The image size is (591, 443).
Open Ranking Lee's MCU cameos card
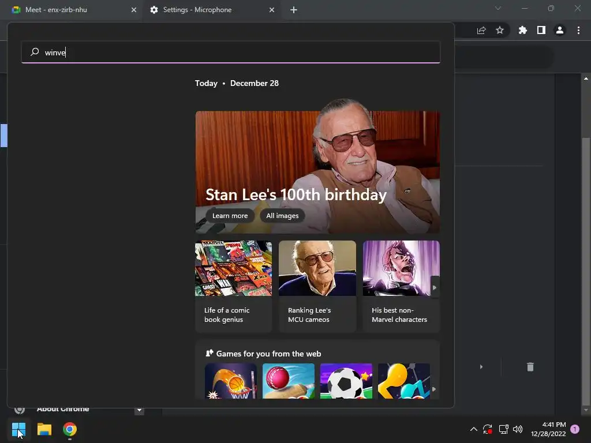(317, 286)
